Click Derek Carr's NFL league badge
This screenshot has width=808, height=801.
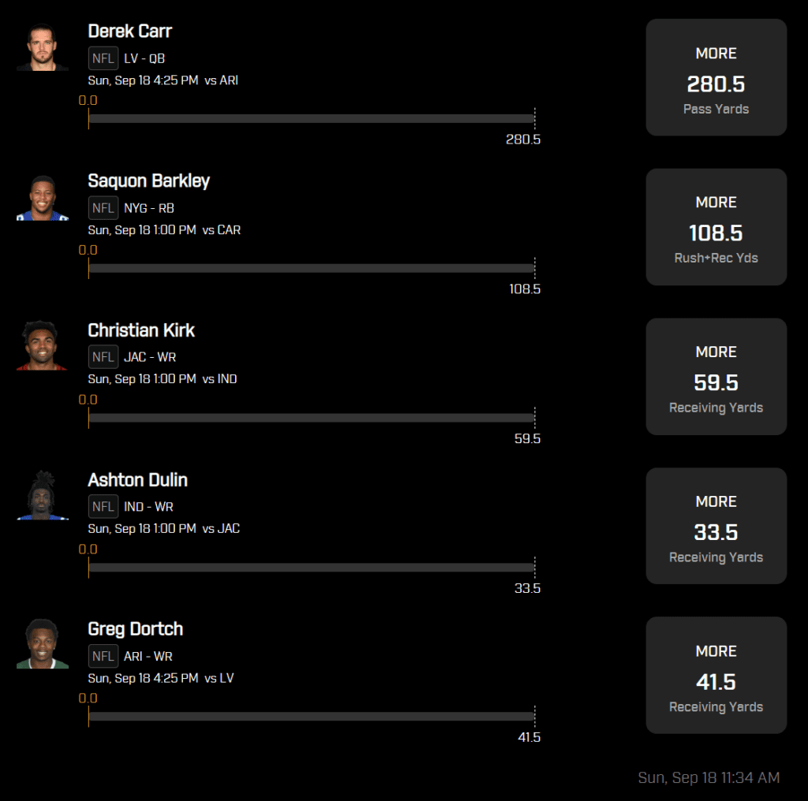[x=103, y=58]
